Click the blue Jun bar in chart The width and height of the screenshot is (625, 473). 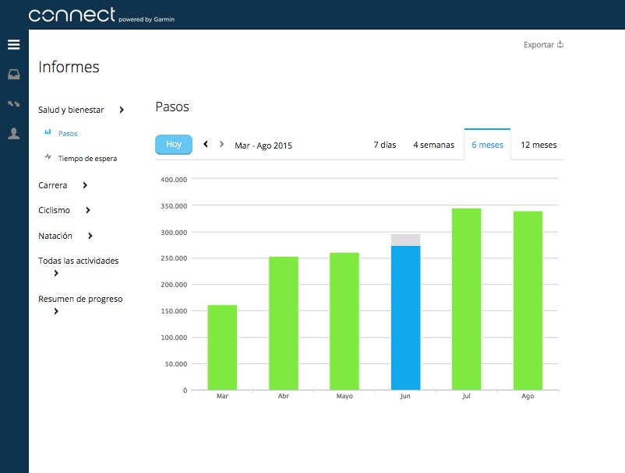coord(405,318)
